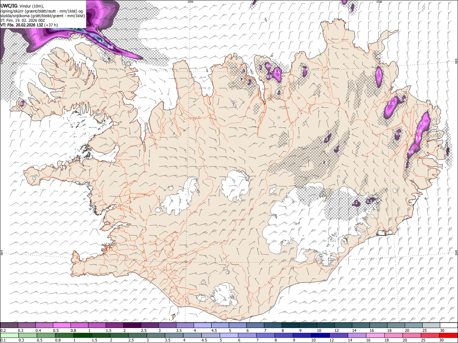Image resolution: width=458 pixels, height=343 pixels.
Task: Select the rain-scale swatch starting at 0.5
Action: [46, 335]
